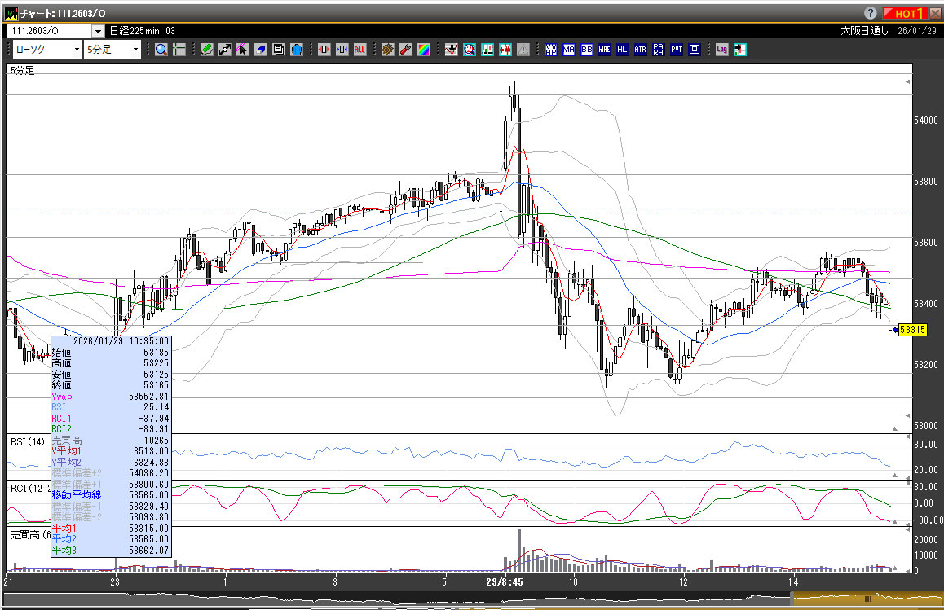Click the diagonal arrow line tool
This screenshot has width=944, height=610.
pos(225,50)
